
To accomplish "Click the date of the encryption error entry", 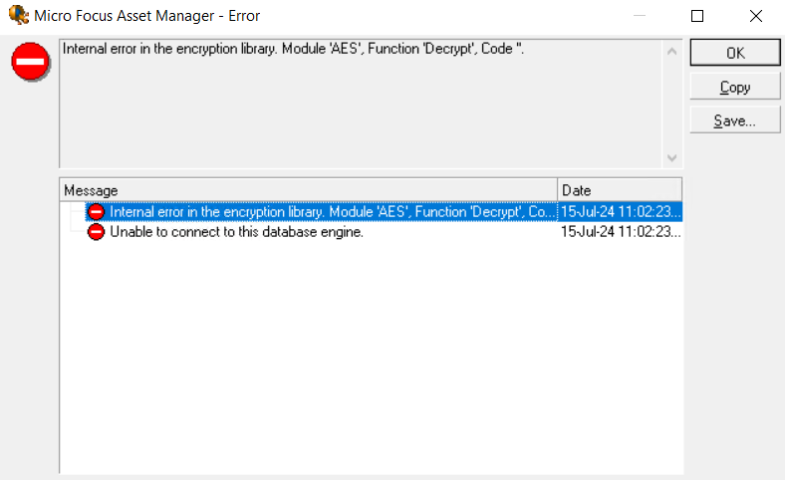I will click(x=620, y=212).
